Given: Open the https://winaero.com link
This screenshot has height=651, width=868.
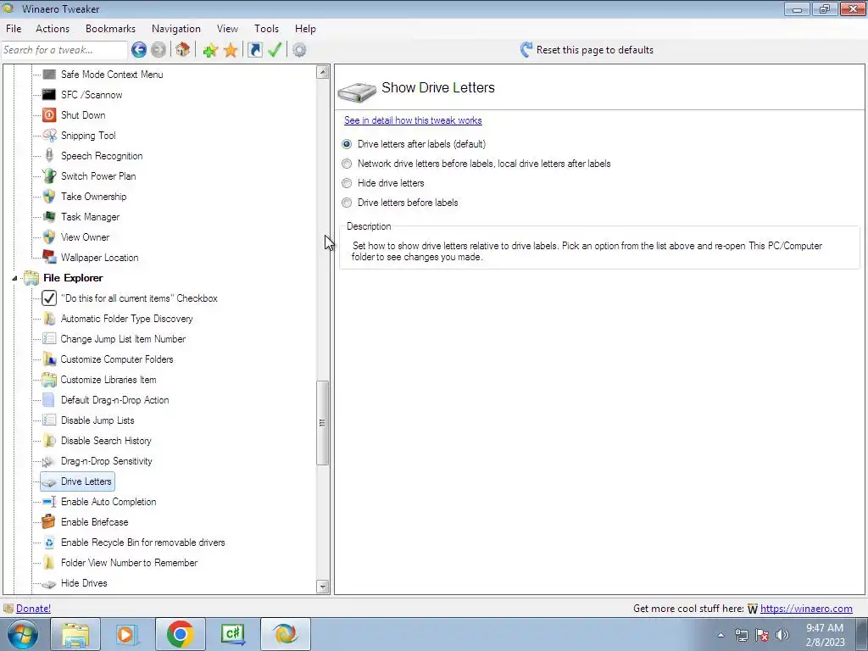Looking at the screenshot, I should point(806,609).
